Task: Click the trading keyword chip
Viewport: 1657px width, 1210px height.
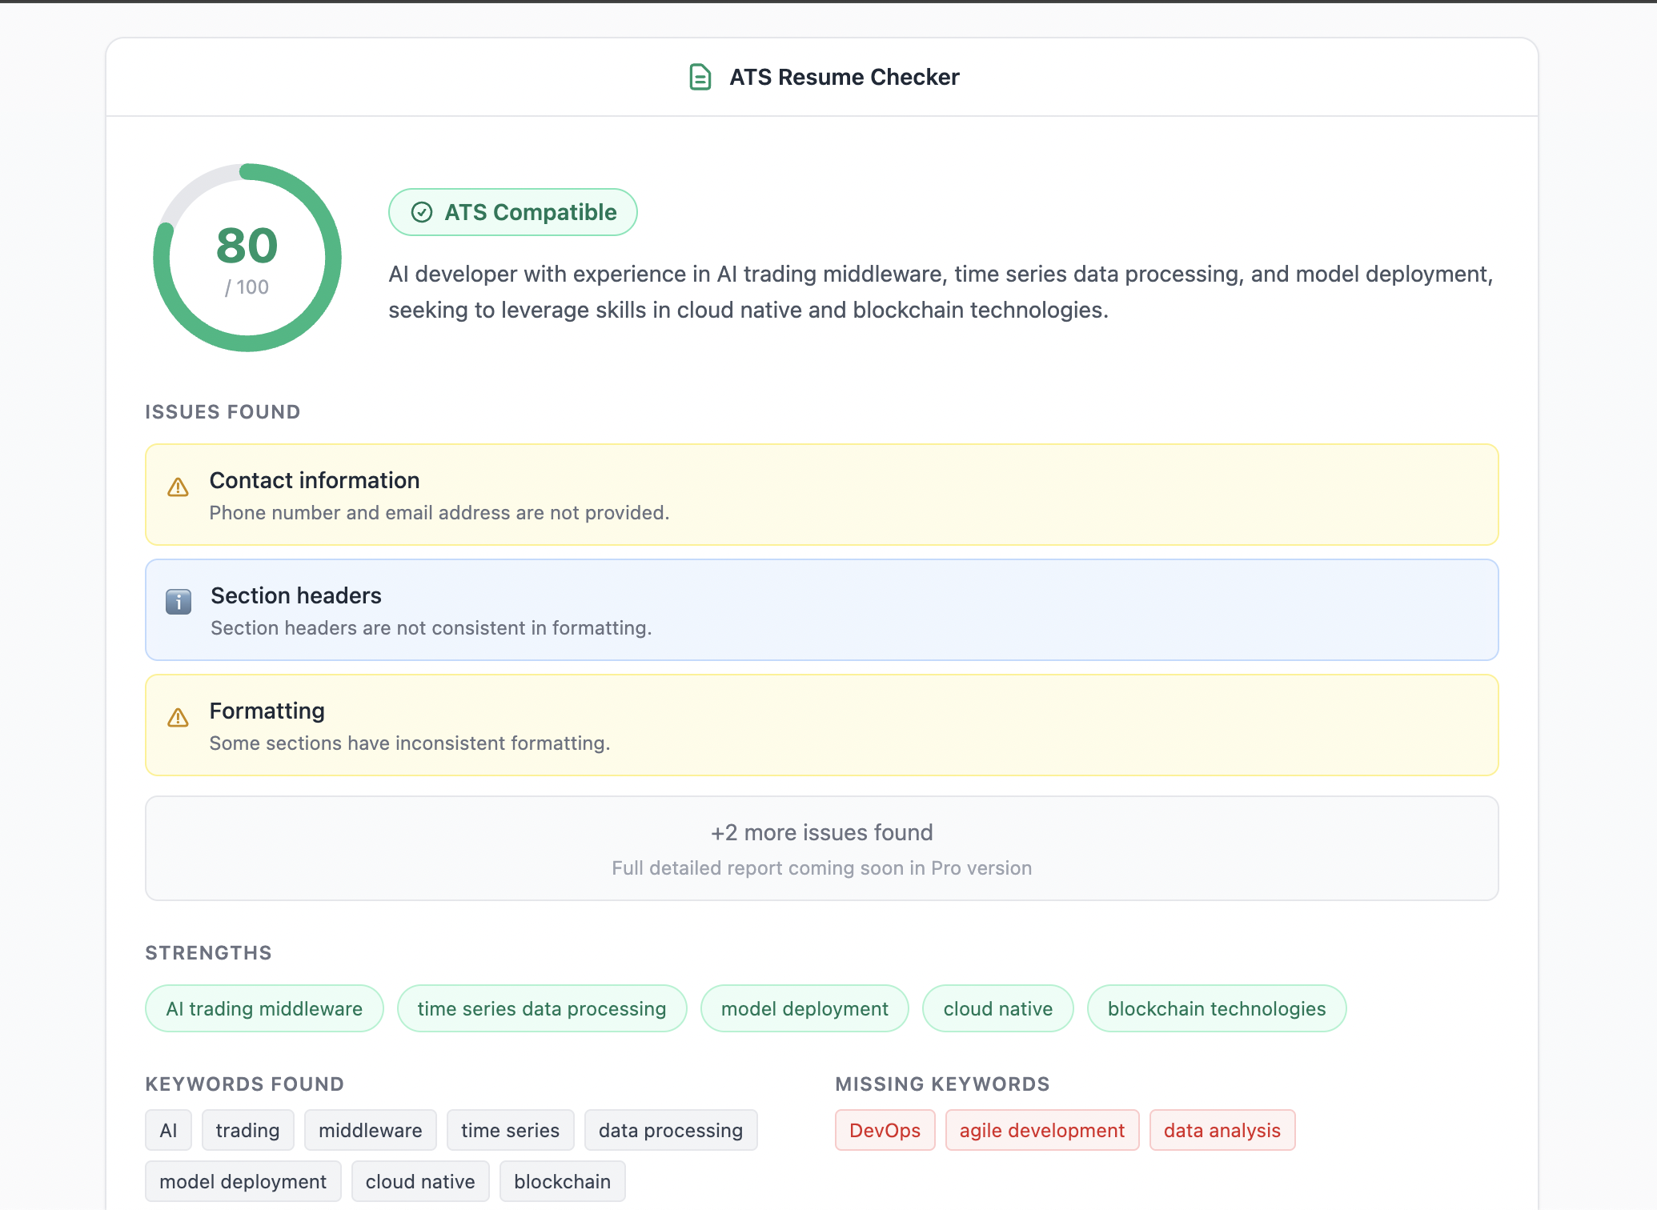Action: [247, 1130]
